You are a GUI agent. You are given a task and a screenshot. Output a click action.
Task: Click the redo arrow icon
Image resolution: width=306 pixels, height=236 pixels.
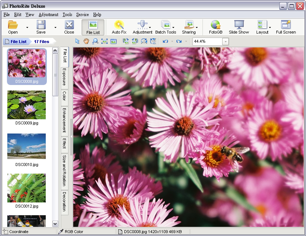tap(179, 41)
